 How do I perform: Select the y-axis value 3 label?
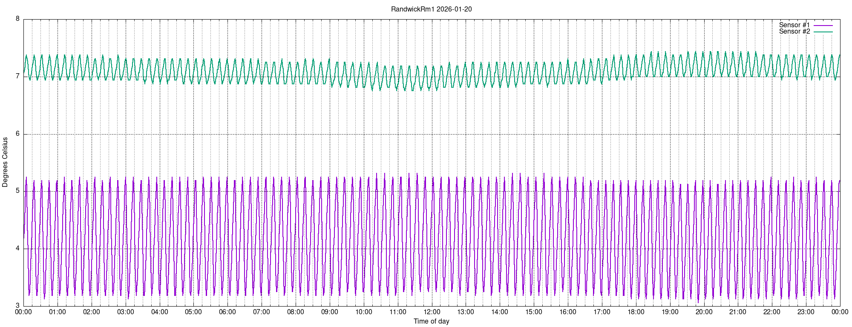point(17,306)
